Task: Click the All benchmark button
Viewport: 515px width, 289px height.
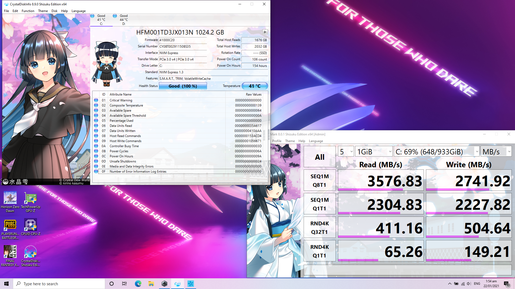Action: click(x=319, y=157)
